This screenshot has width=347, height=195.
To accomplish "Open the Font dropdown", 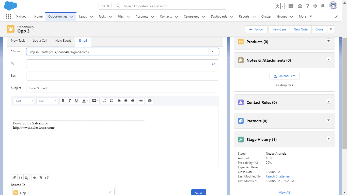I will 24,101.
